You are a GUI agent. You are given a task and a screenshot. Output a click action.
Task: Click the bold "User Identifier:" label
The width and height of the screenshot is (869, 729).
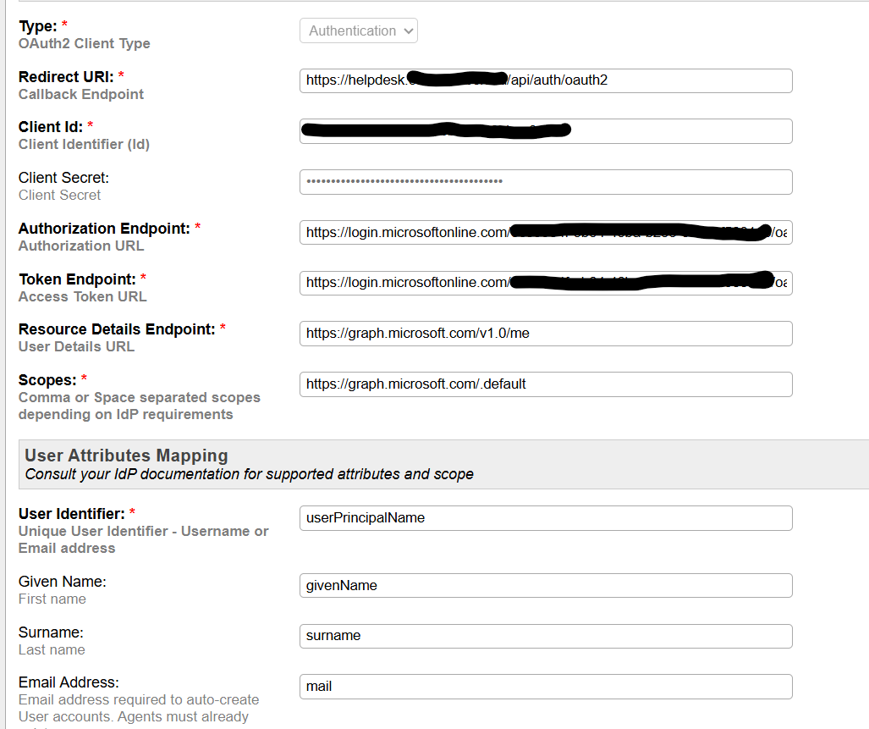coord(72,514)
